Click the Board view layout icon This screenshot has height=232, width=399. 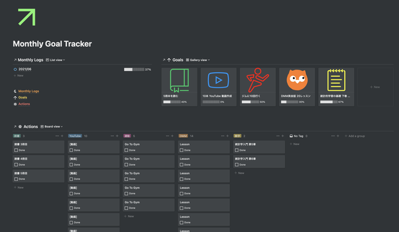tap(42, 126)
